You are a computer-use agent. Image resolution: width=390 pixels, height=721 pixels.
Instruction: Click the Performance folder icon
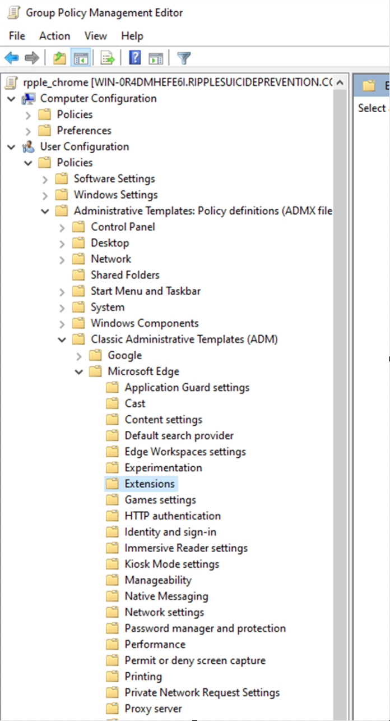point(113,645)
